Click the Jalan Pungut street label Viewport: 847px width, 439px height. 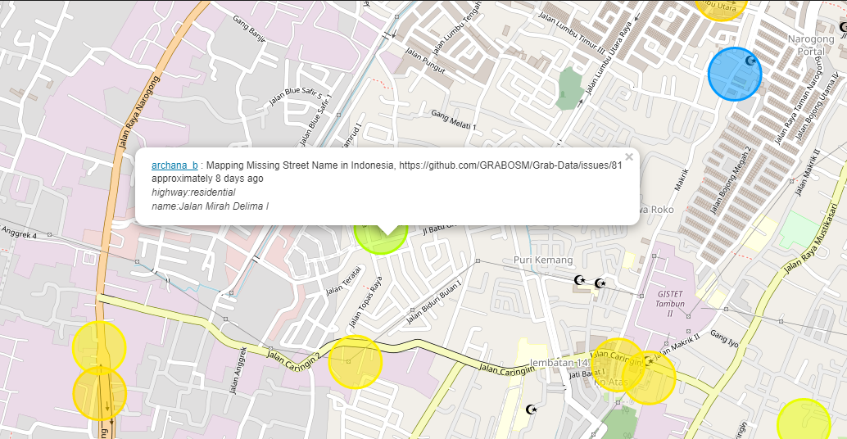pyautogui.click(x=425, y=61)
